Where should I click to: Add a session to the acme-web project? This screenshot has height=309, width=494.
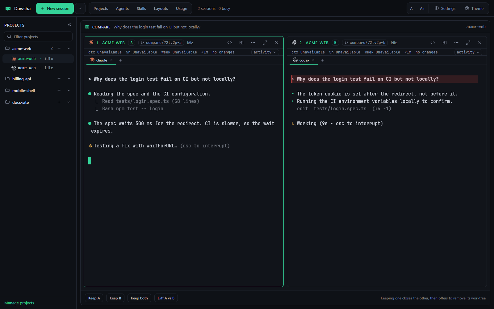tap(59, 48)
